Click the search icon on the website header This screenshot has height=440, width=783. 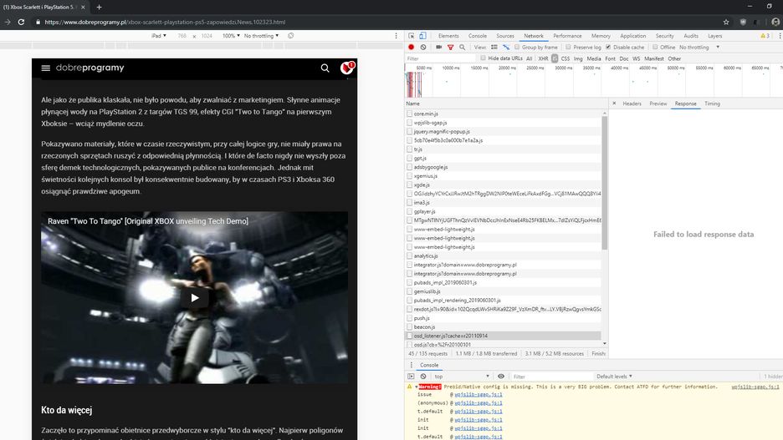click(x=325, y=68)
